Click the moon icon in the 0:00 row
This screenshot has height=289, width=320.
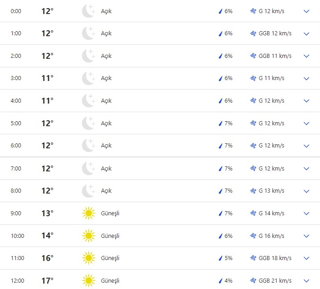pos(88,11)
